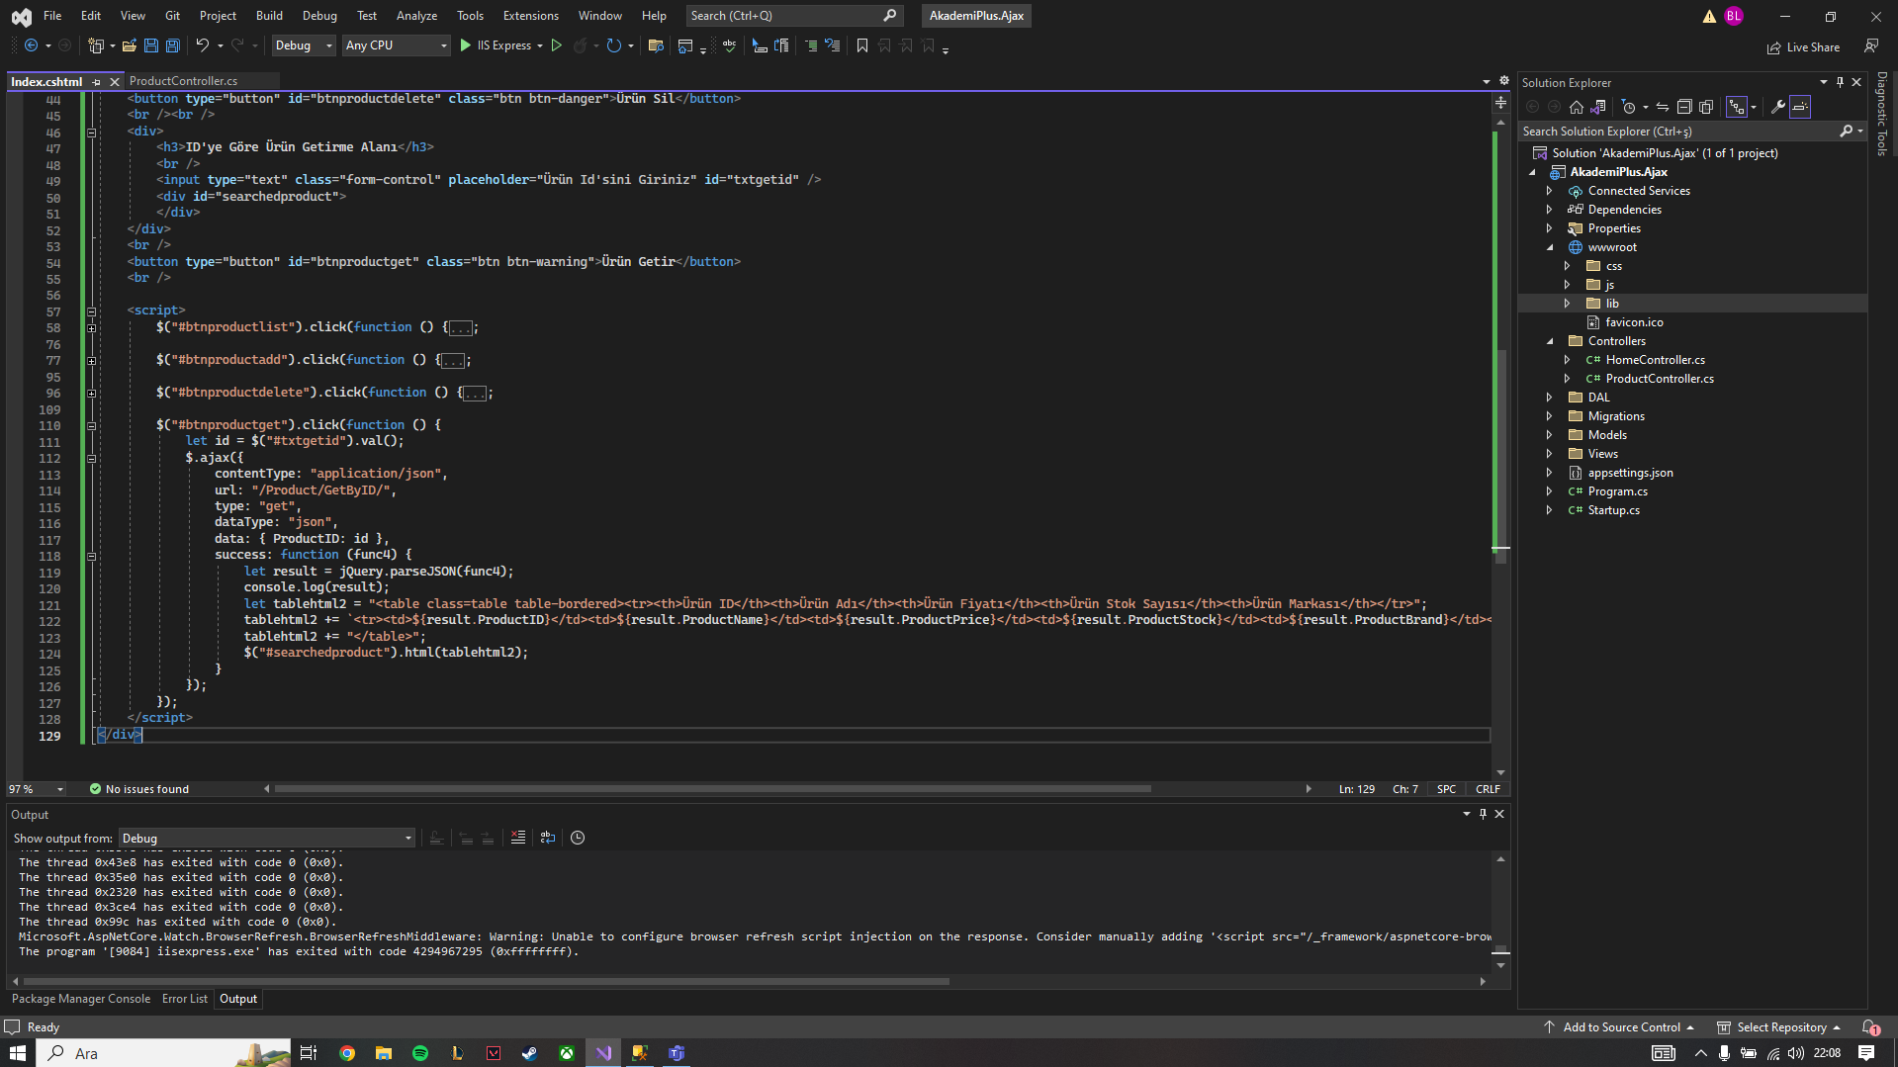Click Switch Views icon in Solution Explorer
This screenshot has width=1898, height=1067.
coord(1598,107)
